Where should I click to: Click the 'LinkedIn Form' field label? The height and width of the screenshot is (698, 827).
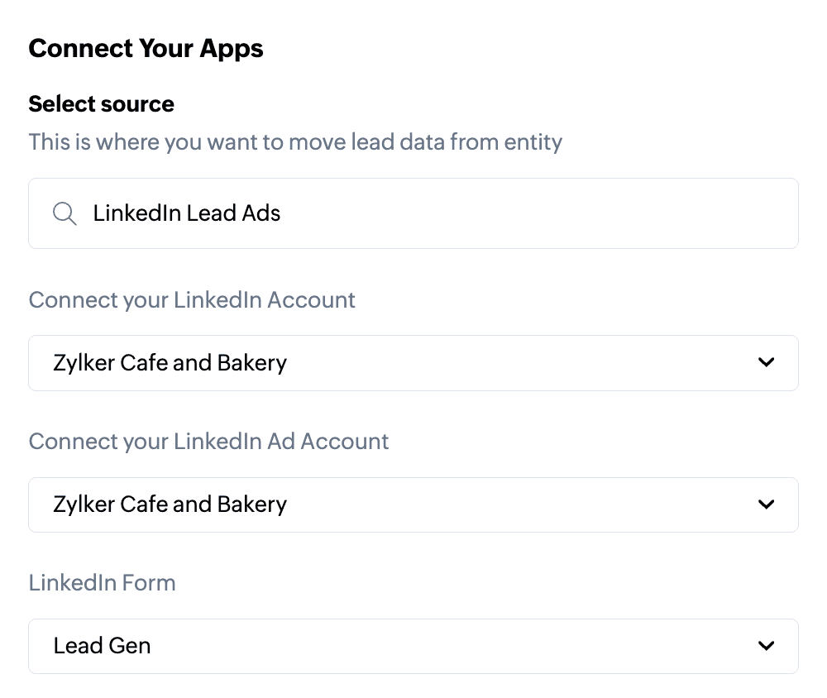tap(102, 582)
